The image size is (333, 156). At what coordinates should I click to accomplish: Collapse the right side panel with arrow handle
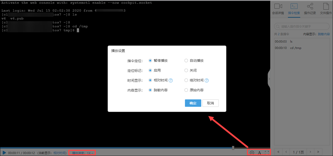coord(269,79)
